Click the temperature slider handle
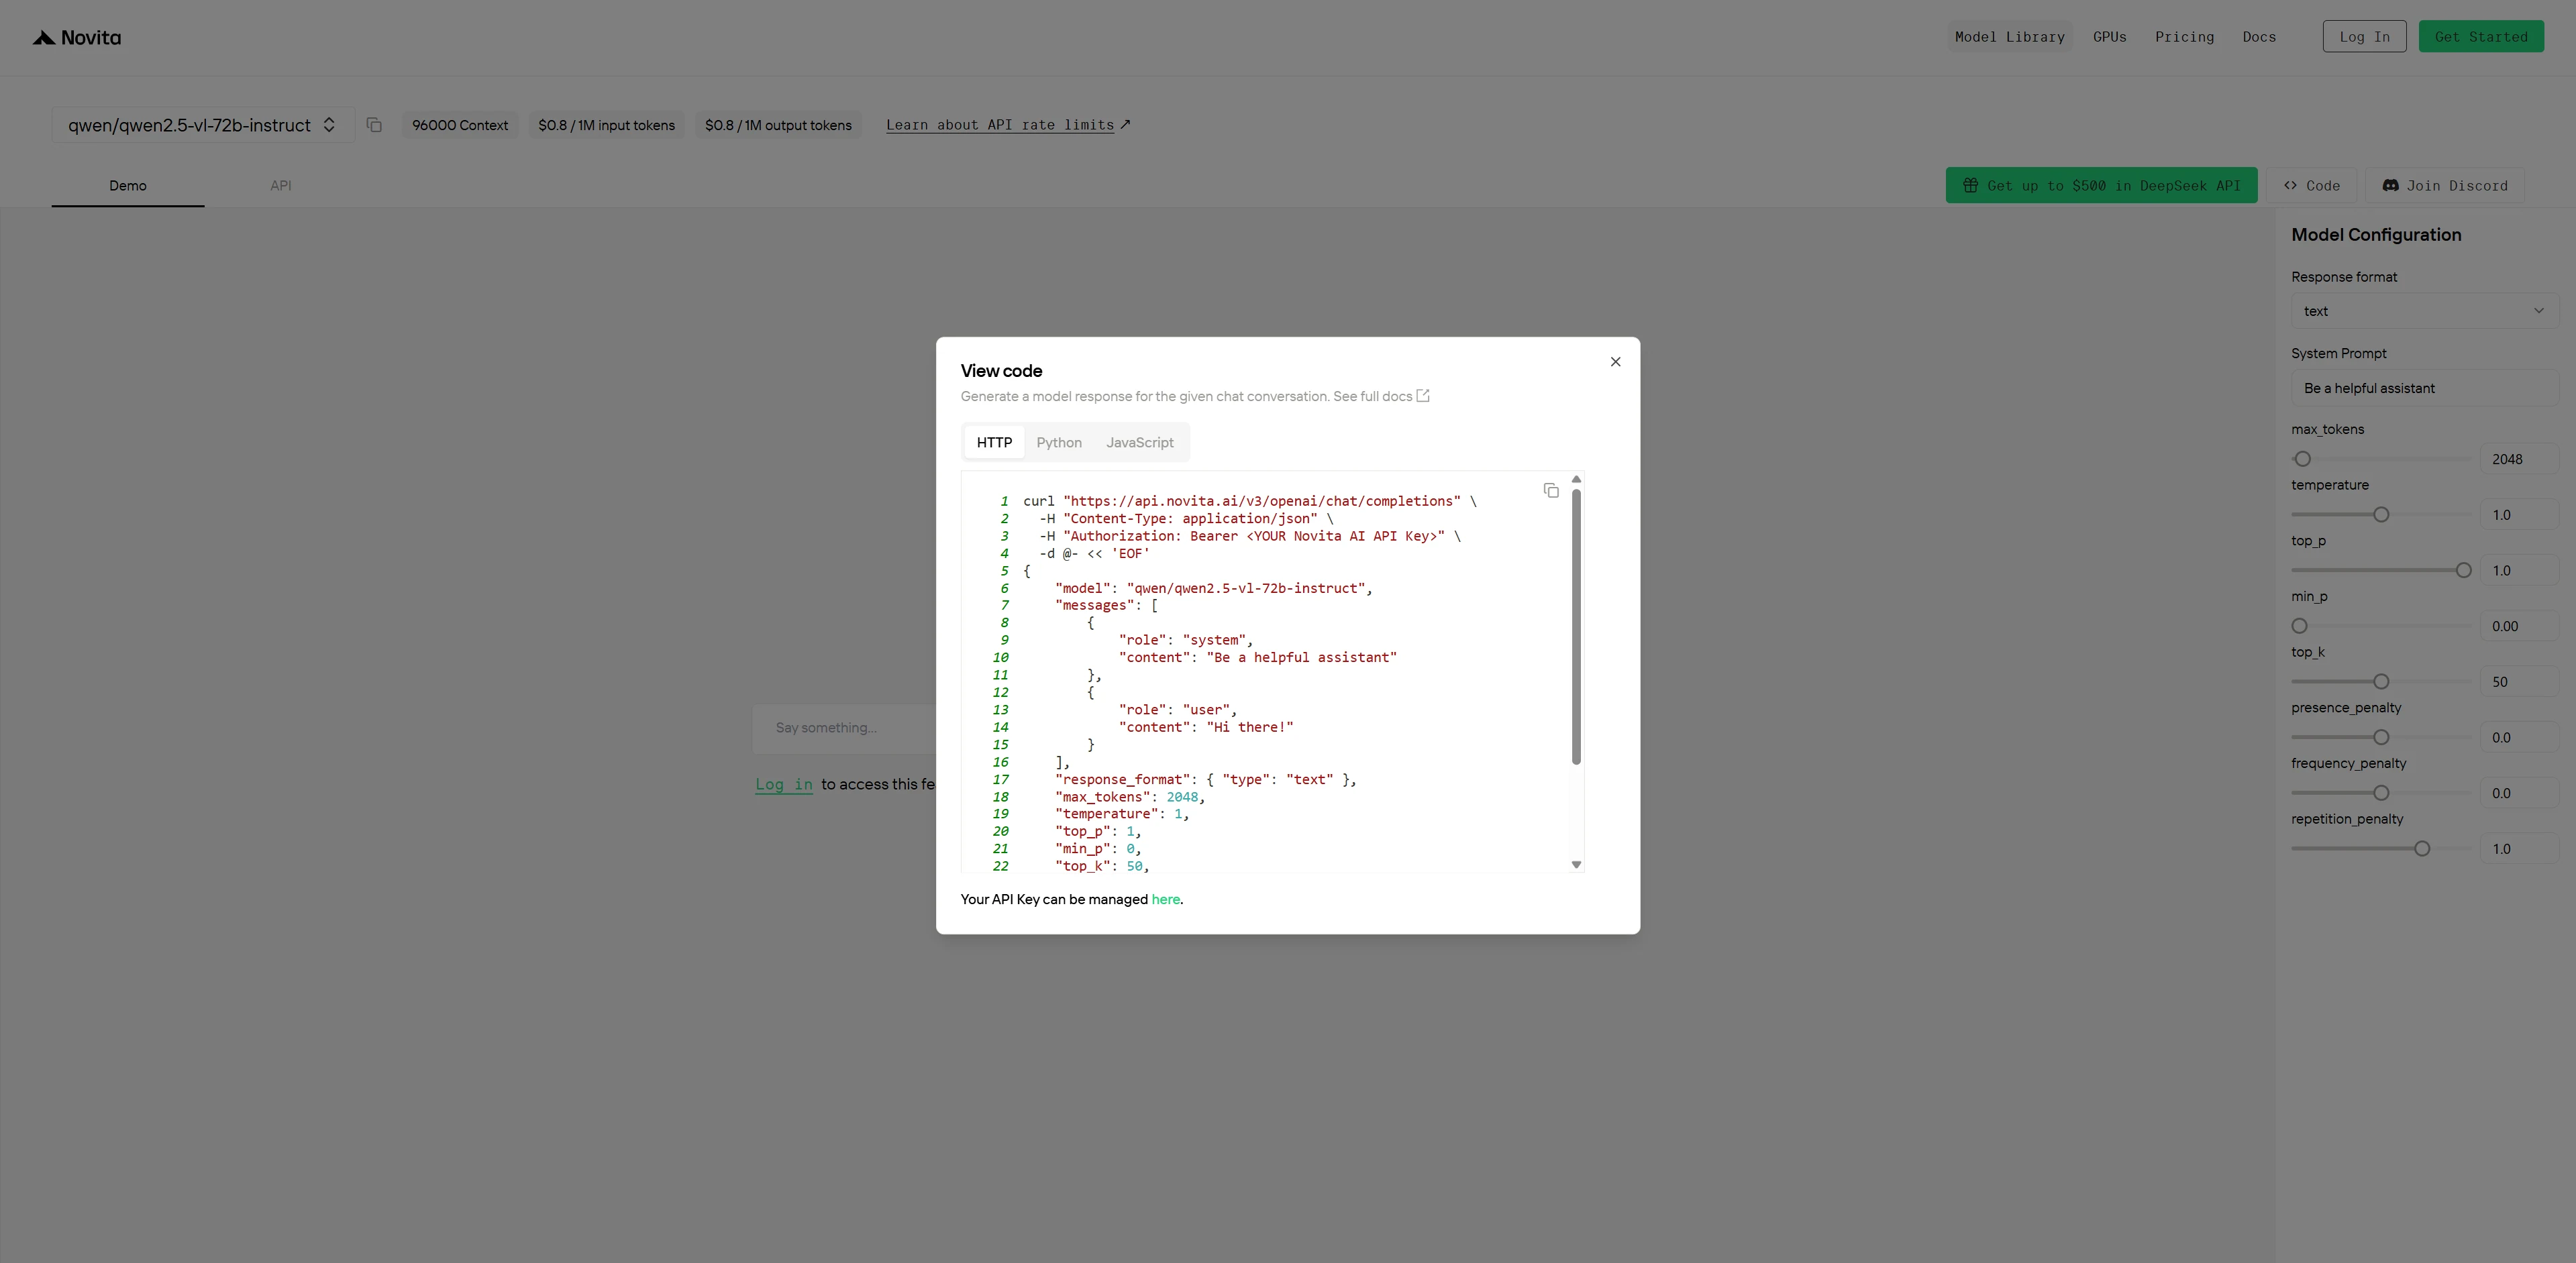The height and width of the screenshot is (1263, 2576). pyautogui.click(x=2381, y=514)
